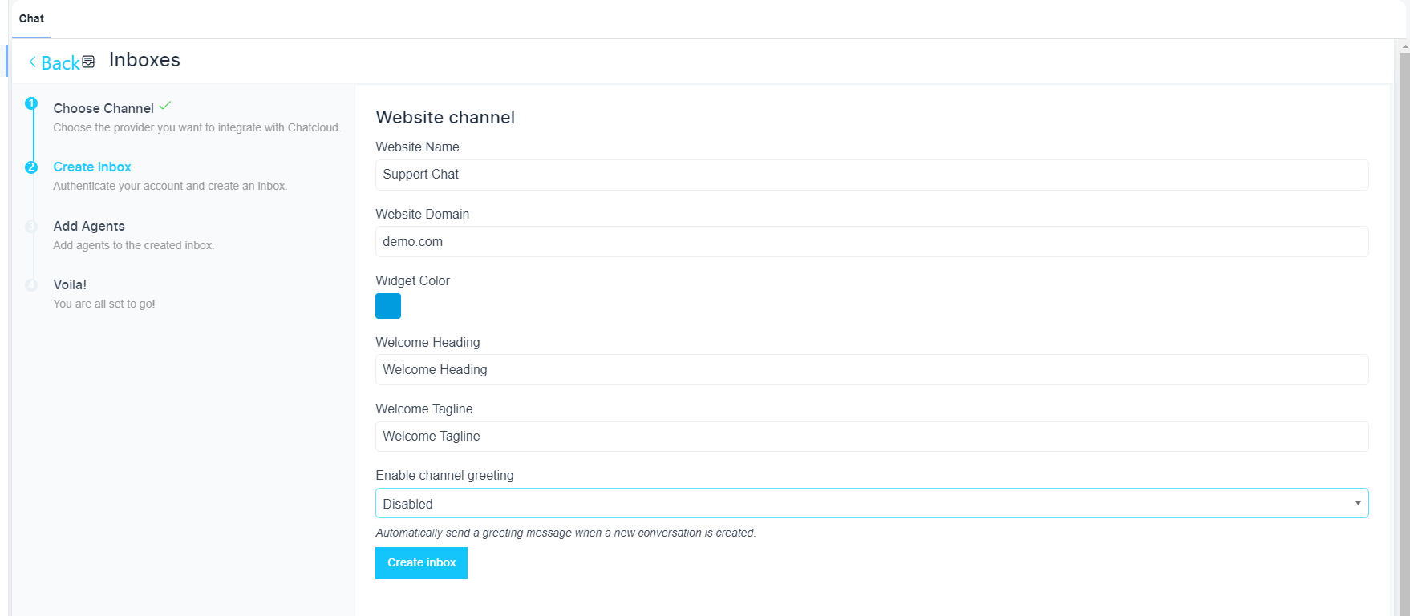Switch to the Chat tab
Screen dimensions: 1410x616
click(31, 18)
